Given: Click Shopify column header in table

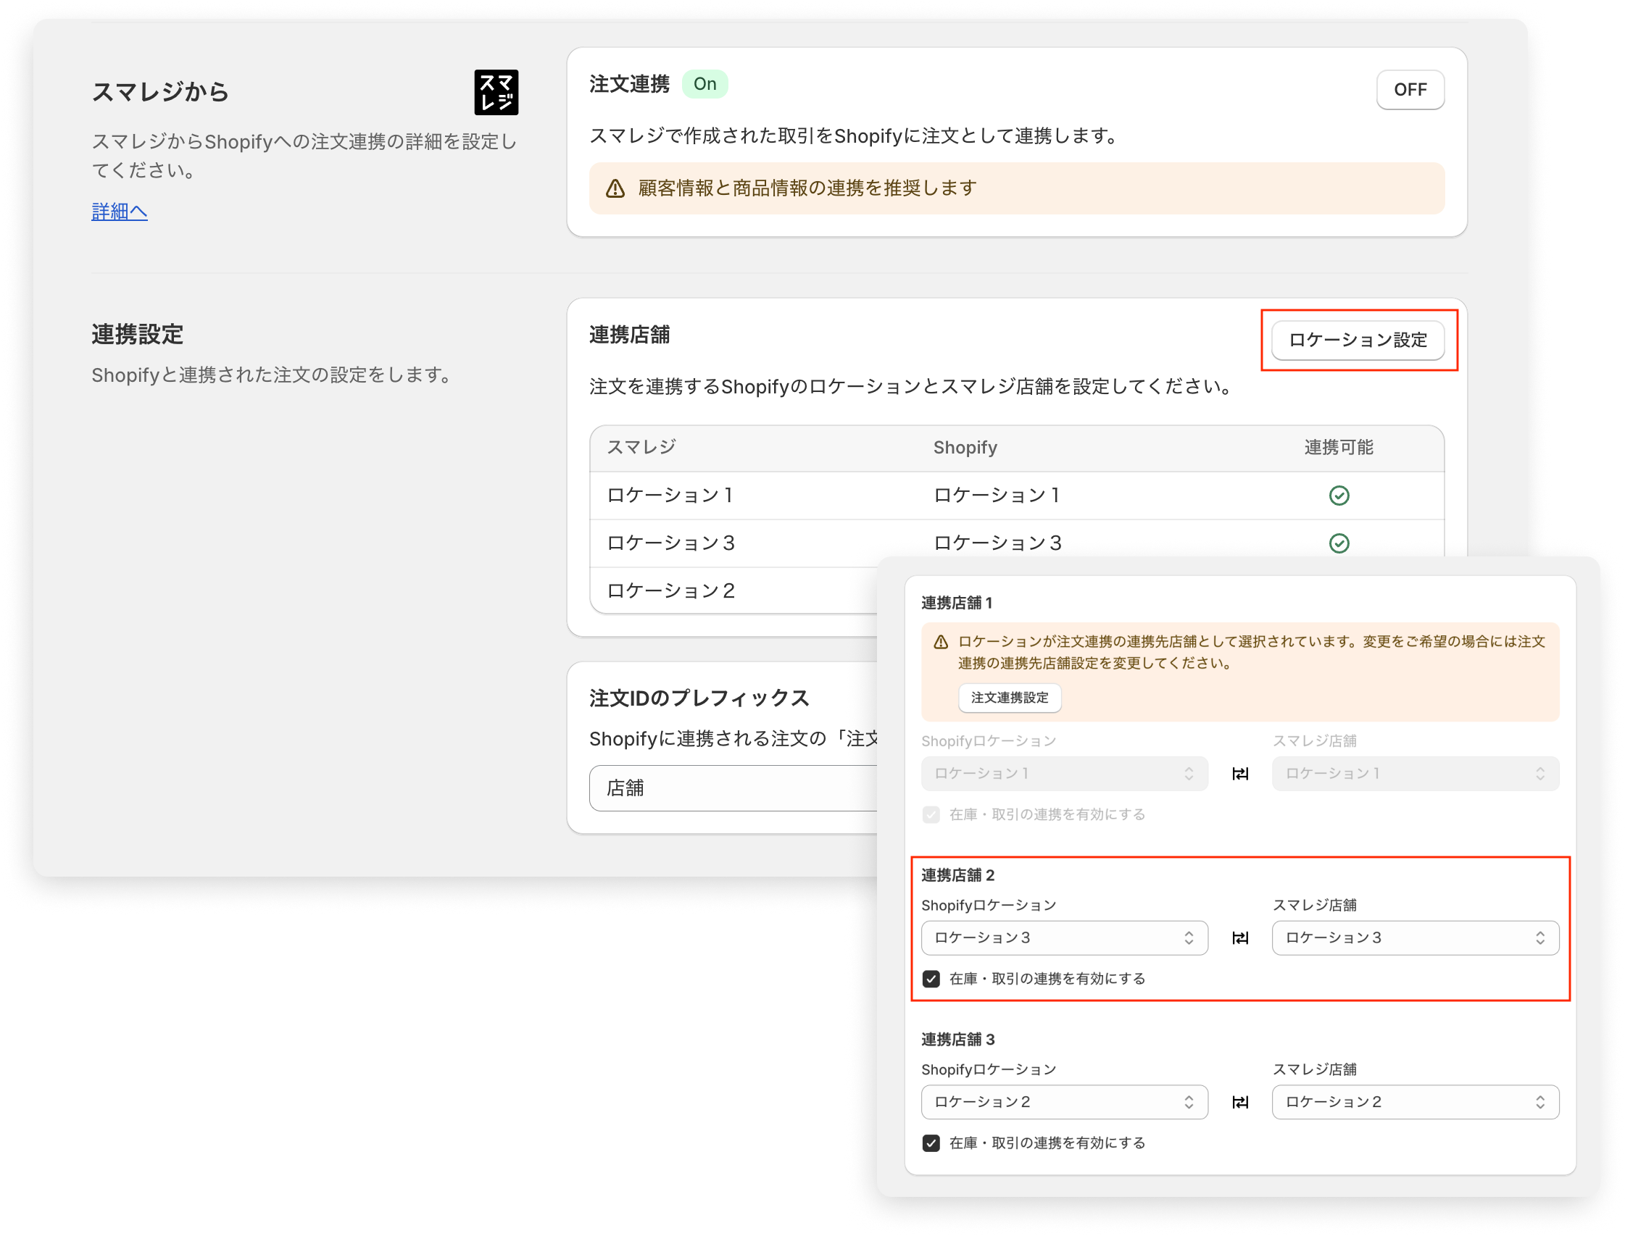Looking at the screenshot, I should point(965,447).
